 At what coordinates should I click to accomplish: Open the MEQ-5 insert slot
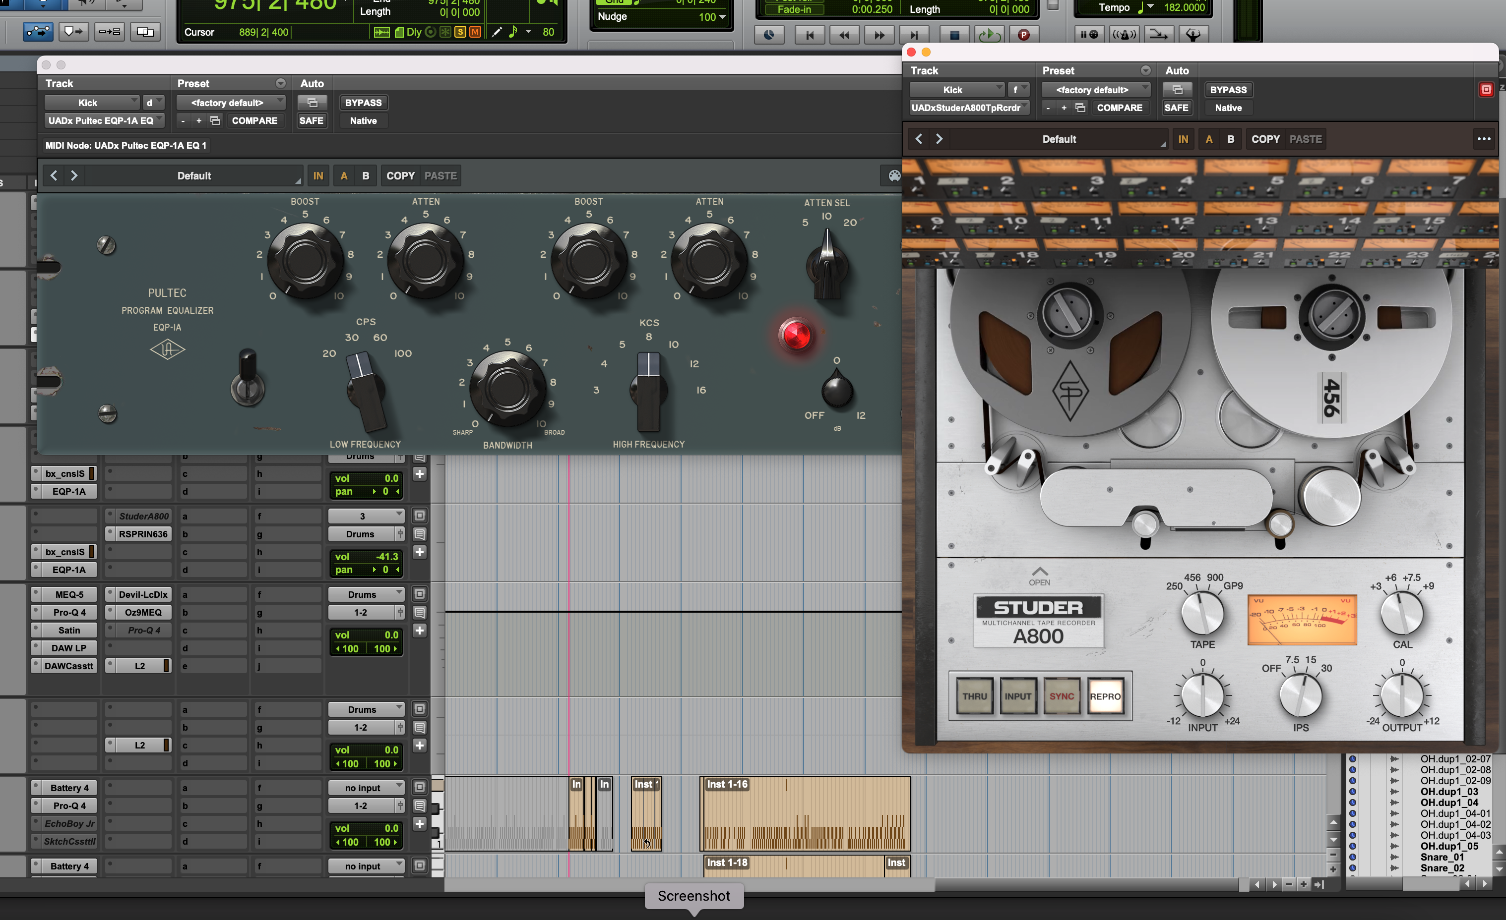[x=64, y=594]
